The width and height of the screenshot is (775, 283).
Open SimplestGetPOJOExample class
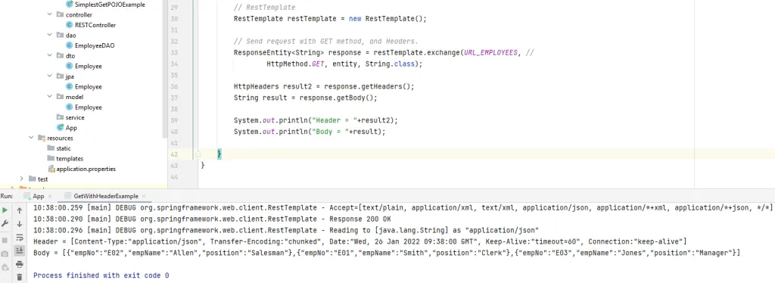pos(110,4)
